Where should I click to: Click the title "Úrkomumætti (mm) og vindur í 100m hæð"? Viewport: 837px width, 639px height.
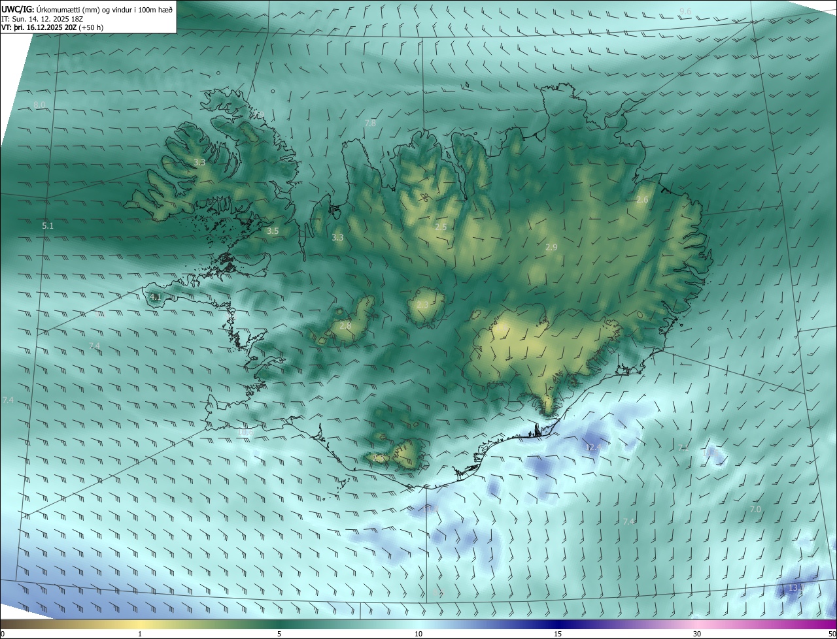pos(104,10)
